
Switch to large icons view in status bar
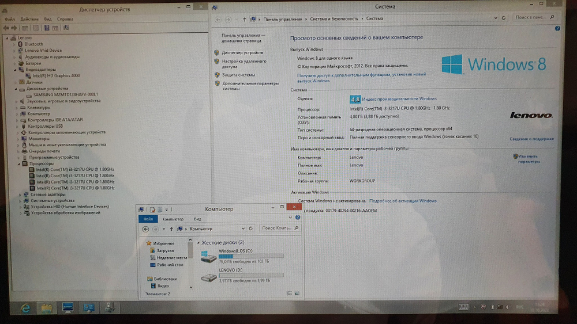pyautogui.click(x=297, y=293)
